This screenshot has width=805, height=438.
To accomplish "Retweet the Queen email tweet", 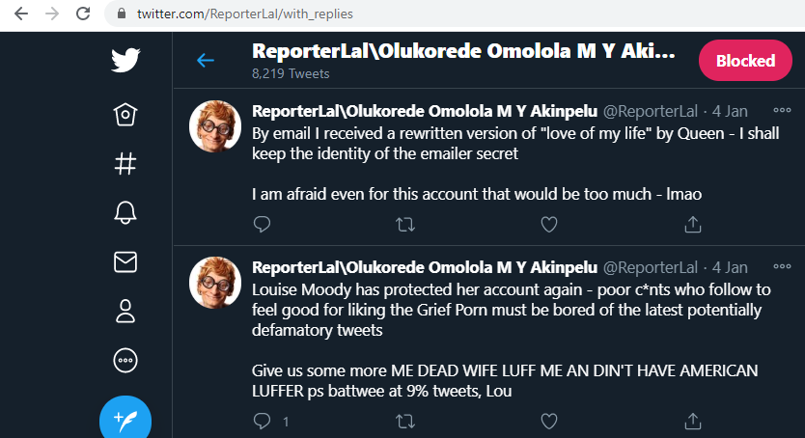I will 405,224.
